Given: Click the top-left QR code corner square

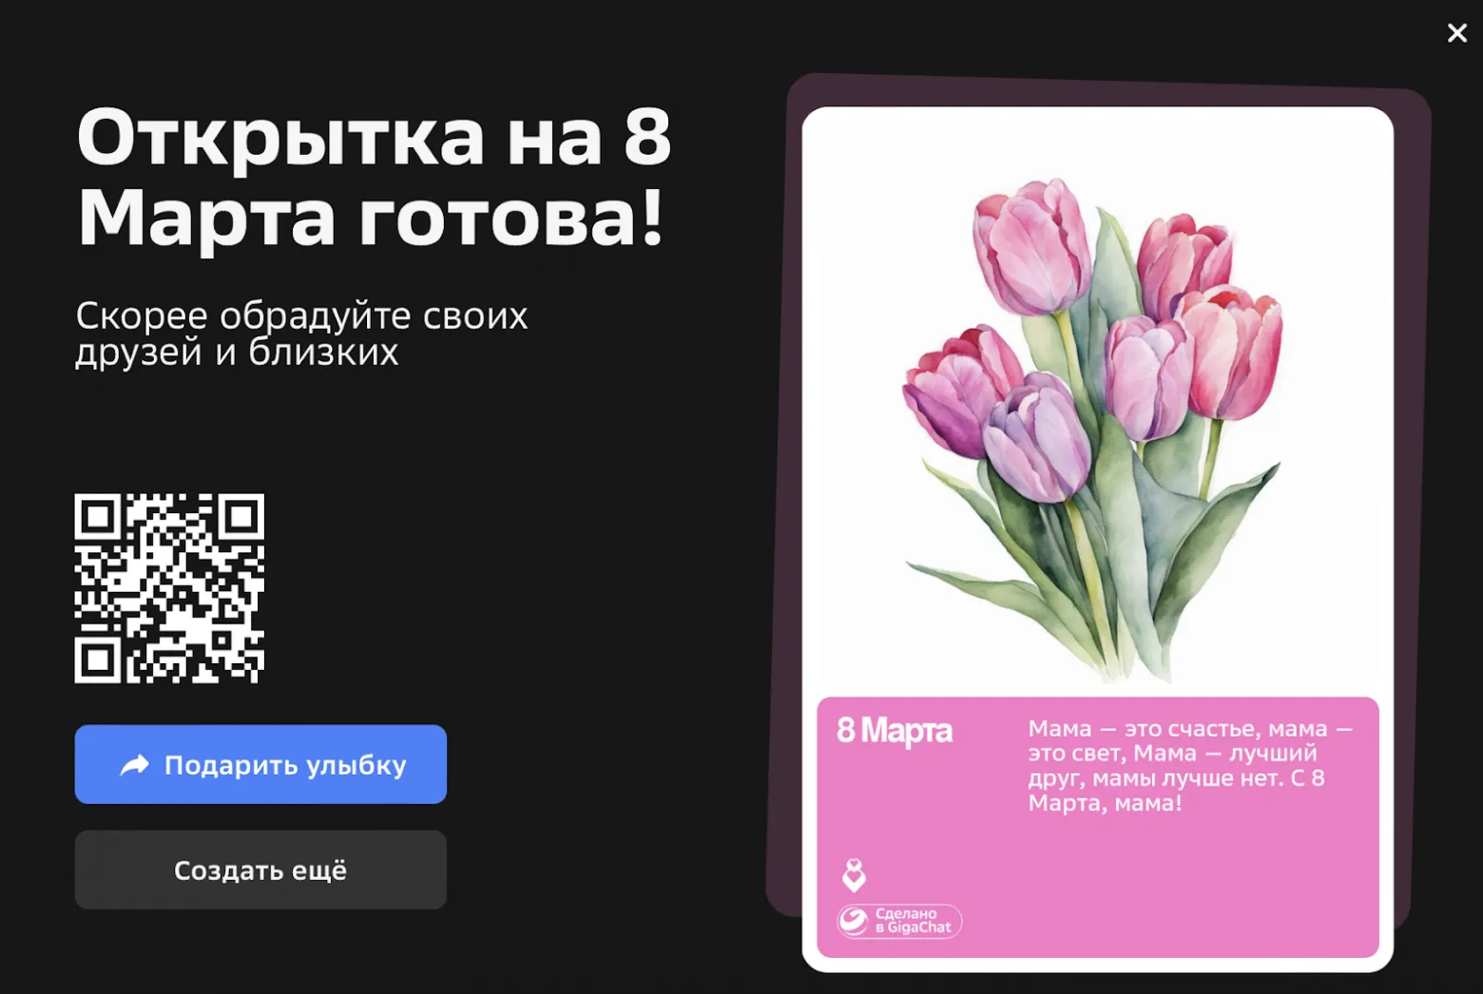Looking at the screenshot, I should coord(98,517).
